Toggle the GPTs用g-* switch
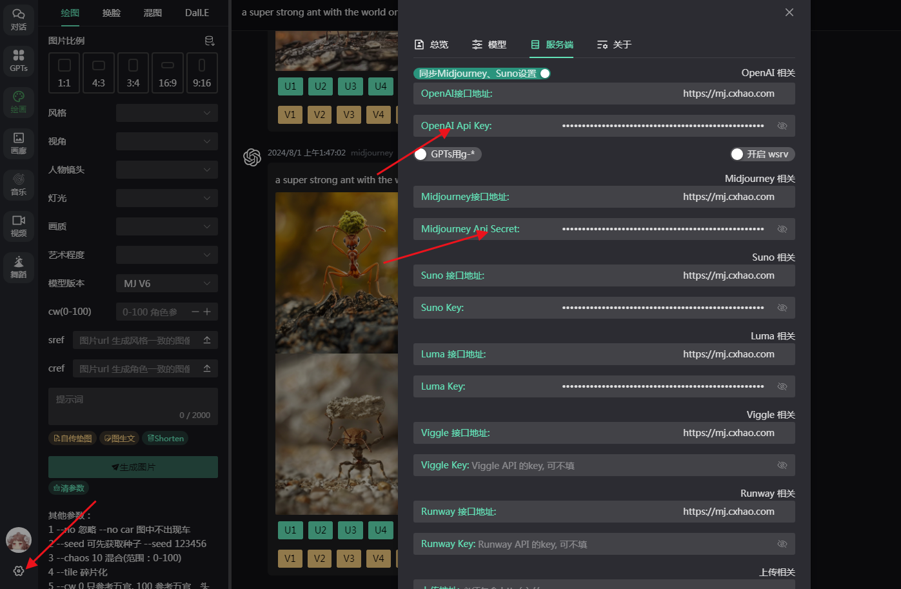The height and width of the screenshot is (589, 901). [448, 154]
